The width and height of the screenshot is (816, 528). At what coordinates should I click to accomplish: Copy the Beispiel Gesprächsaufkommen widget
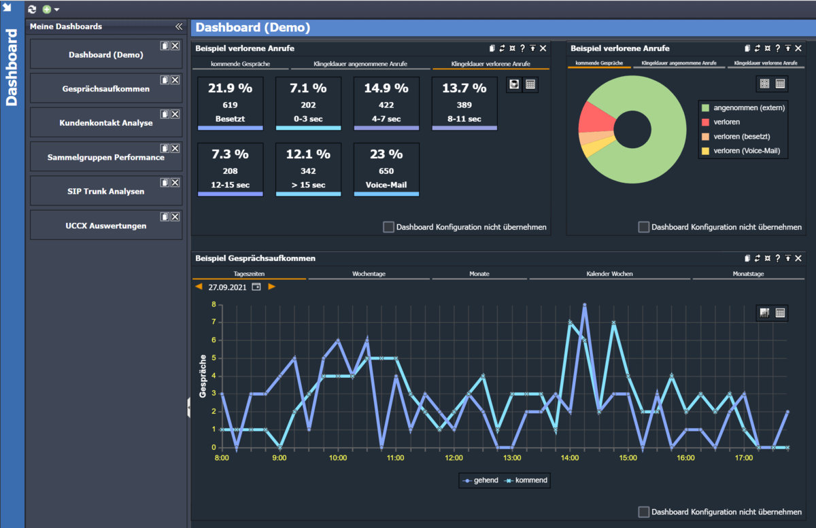tap(747, 258)
